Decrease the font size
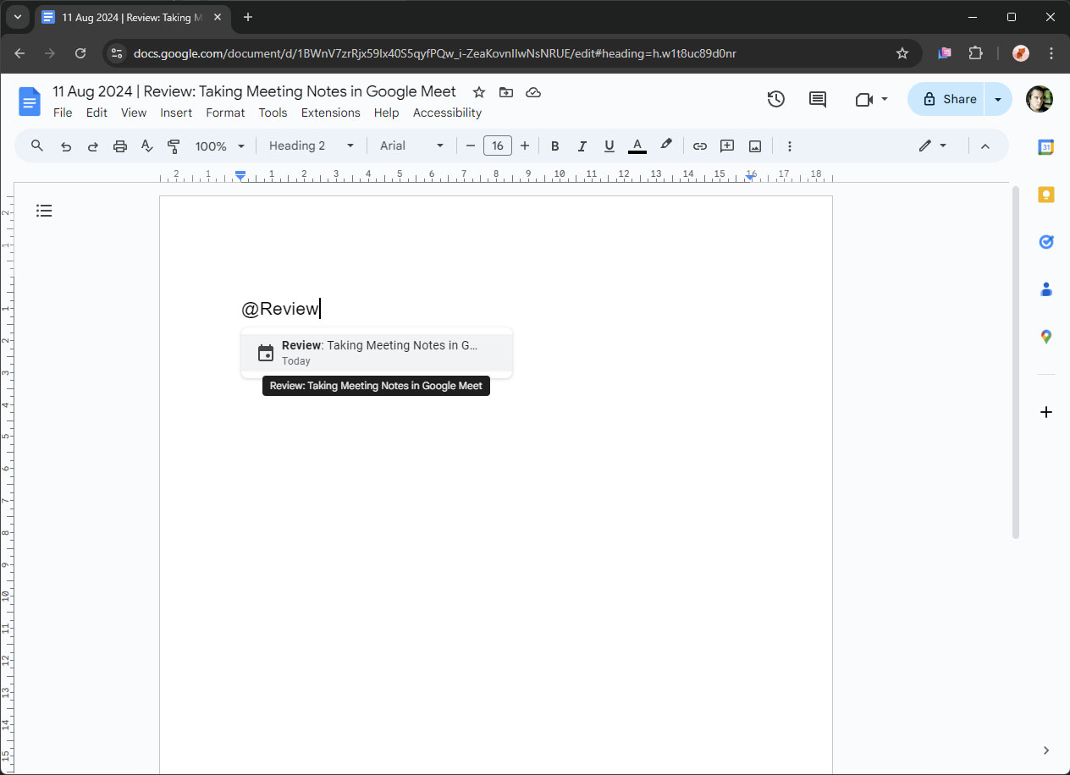 [x=471, y=146]
